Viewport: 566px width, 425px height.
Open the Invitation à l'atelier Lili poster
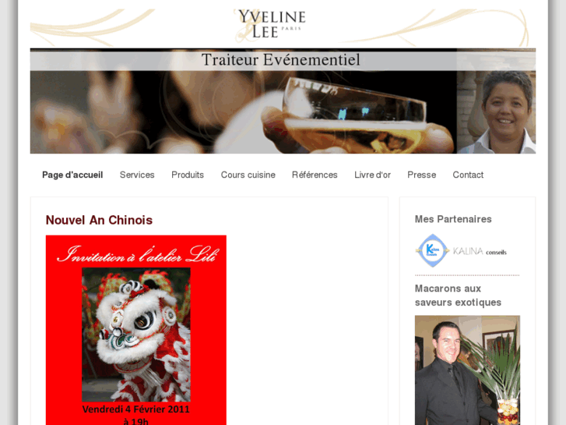tap(136, 330)
